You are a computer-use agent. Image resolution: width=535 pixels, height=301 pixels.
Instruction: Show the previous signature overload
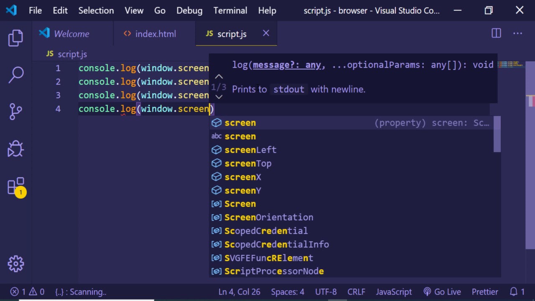(219, 77)
